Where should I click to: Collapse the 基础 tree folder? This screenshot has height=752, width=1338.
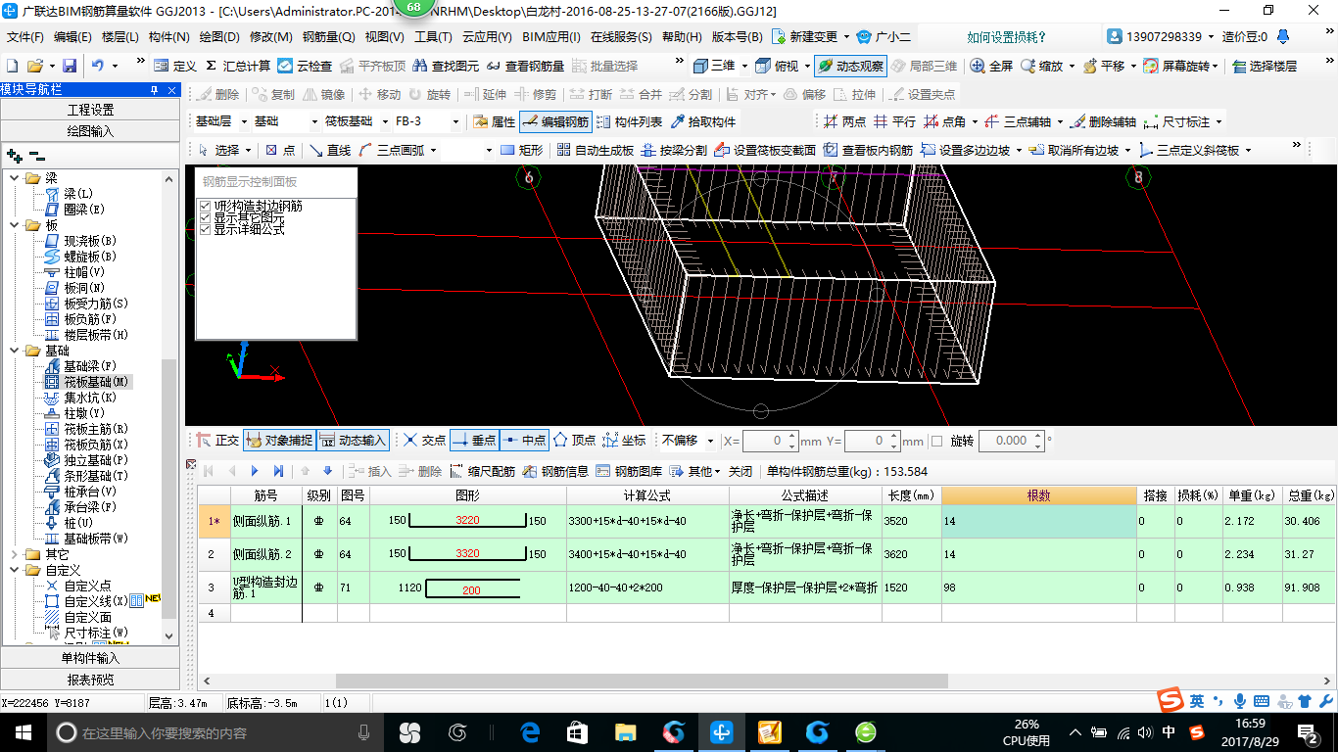coord(14,351)
